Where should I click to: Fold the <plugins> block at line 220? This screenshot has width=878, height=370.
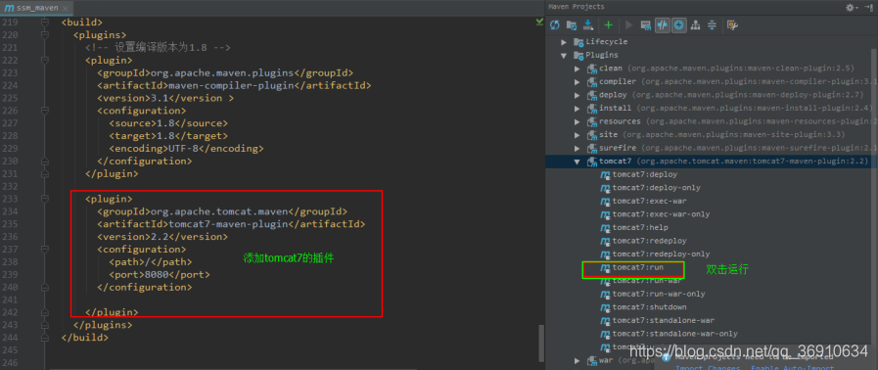(44, 35)
